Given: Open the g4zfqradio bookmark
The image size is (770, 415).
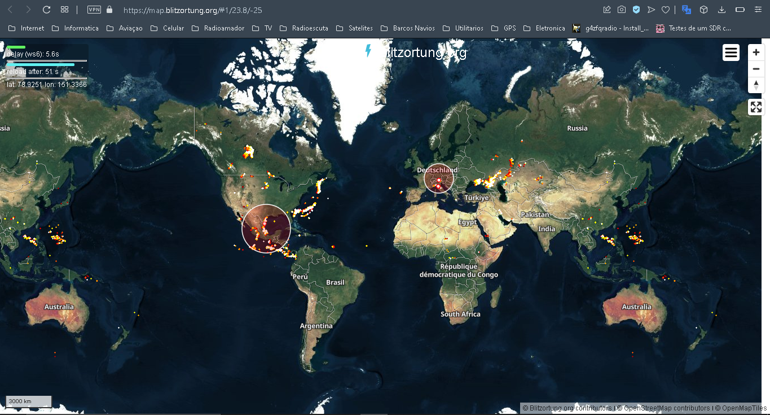Looking at the screenshot, I should [x=610, y=28].
